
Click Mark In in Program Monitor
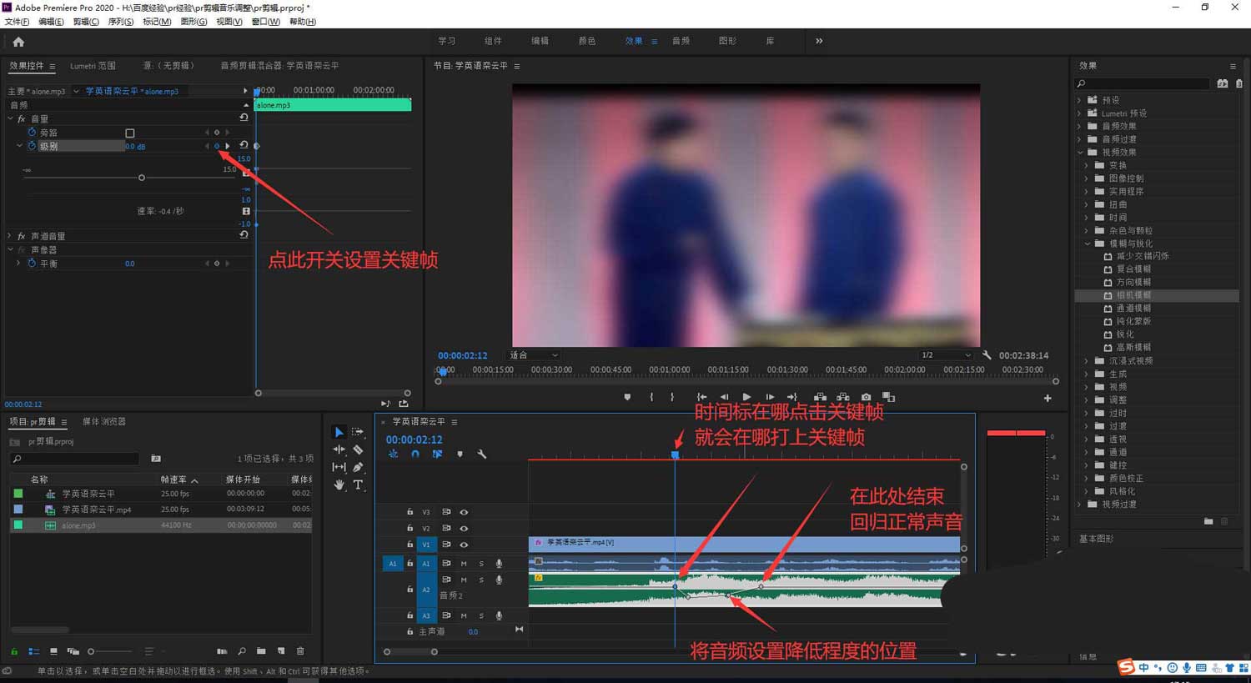click(651, 397)
